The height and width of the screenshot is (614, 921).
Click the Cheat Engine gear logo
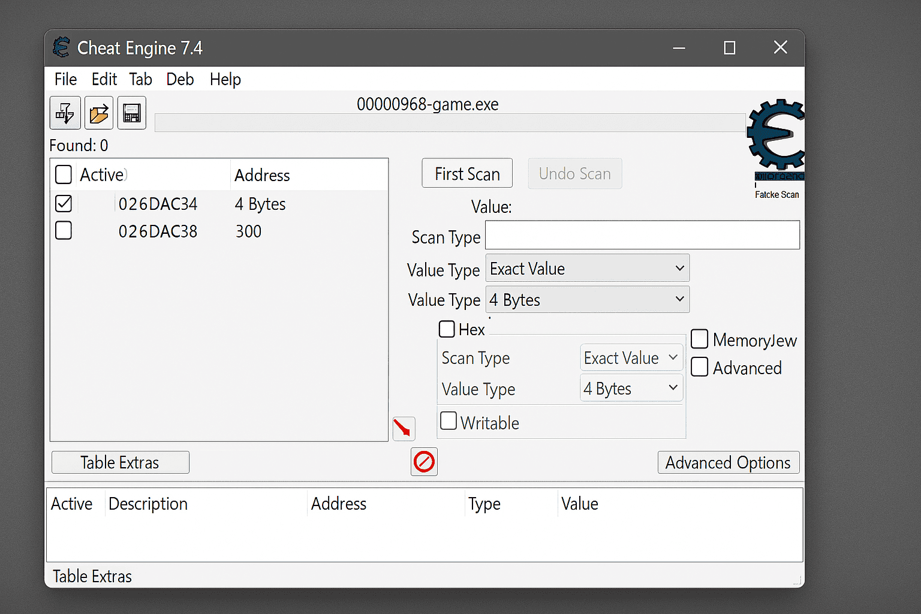click(x=776, y=134)
